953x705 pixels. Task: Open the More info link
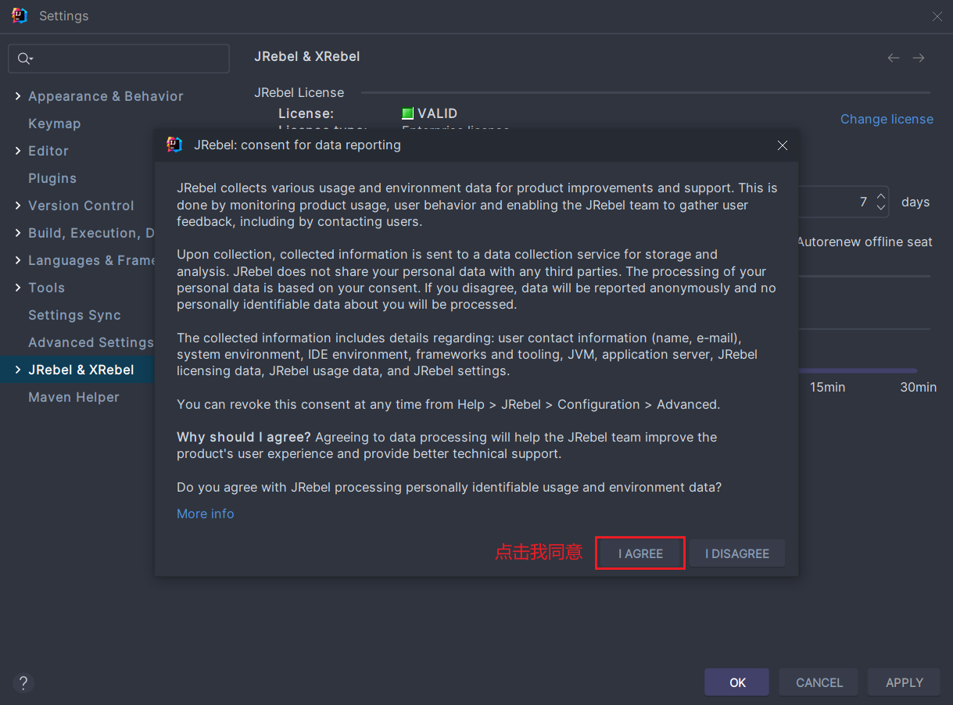[x=205, y=514]
